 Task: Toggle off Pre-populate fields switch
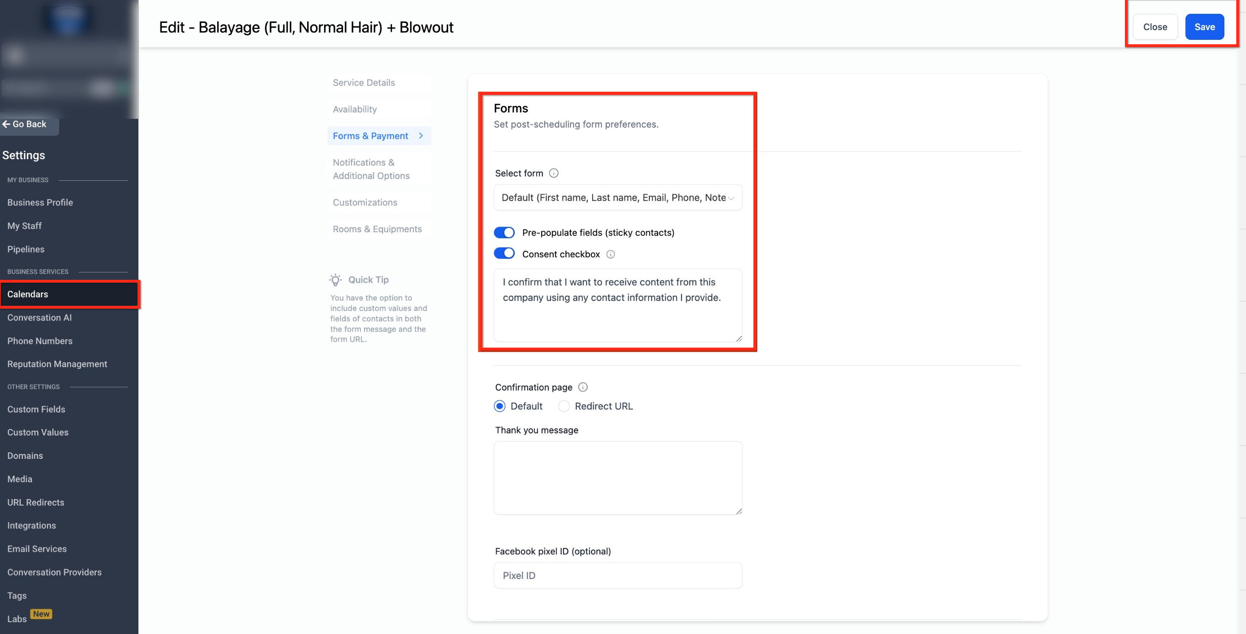(504, 233)
